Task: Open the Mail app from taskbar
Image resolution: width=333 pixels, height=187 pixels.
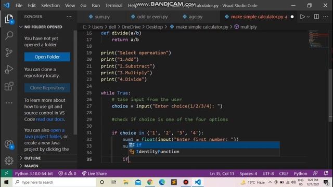Action: pos(138,182)
